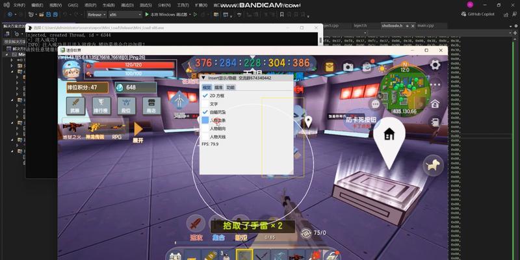Viewport: 520px width, 260px height.
Task: Click the small location pin marker
Action: coord(308,122)
